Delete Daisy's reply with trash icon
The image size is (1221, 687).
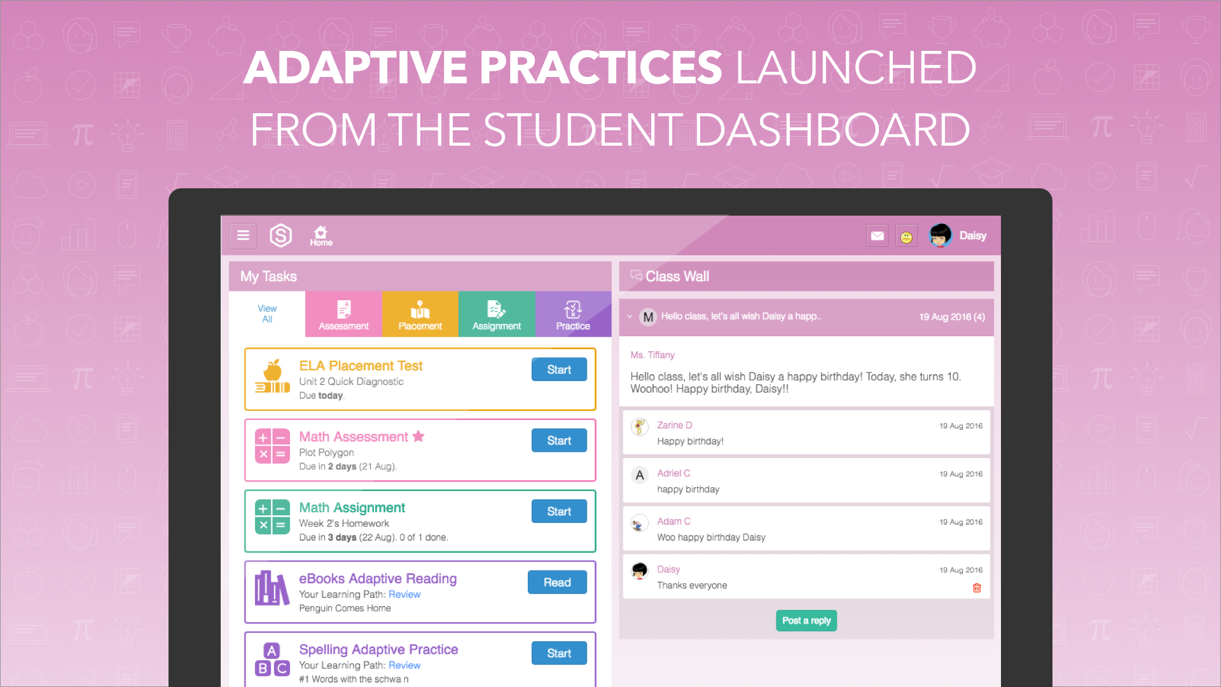(x=977, y=588)
